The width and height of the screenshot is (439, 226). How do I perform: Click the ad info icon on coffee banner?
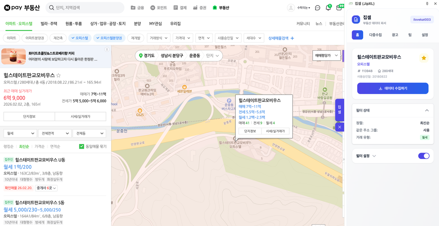(x=107, y=49)
